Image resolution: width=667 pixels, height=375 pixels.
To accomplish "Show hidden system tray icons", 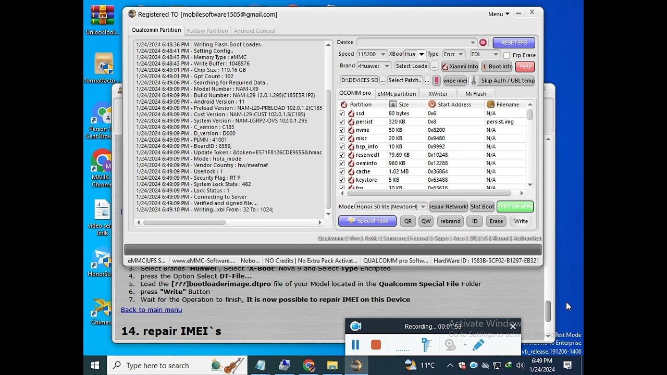I will [450, 365].
